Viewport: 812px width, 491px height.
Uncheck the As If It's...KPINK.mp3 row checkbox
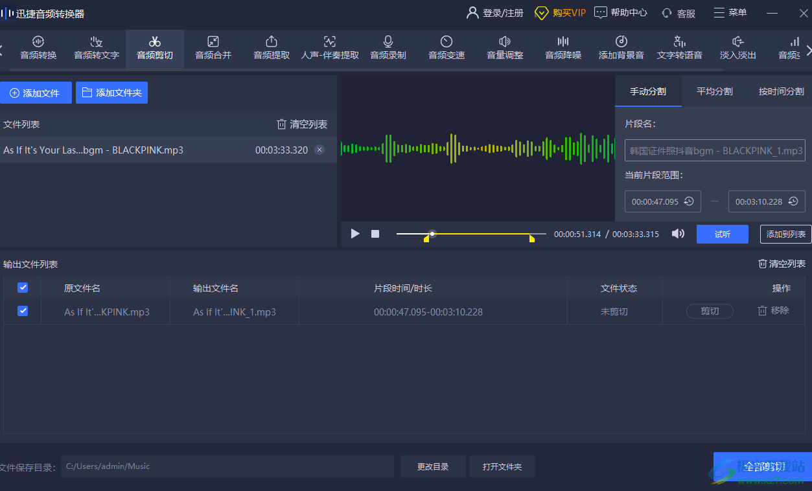tap(23, 311)
